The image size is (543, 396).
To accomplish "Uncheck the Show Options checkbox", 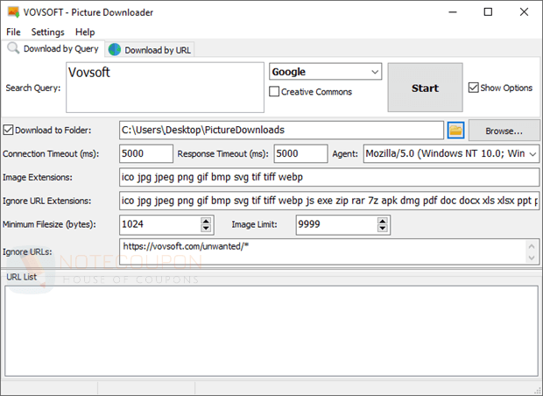I will coord(473,88).
